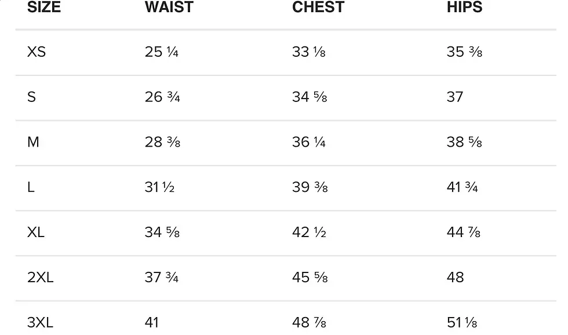Click M hips value 38 ⅝

coord(464,142)
